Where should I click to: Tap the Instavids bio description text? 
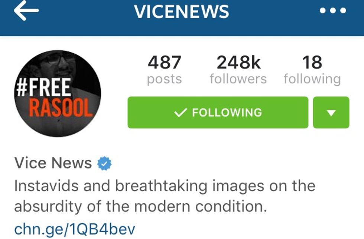click(x=165, y=196)
